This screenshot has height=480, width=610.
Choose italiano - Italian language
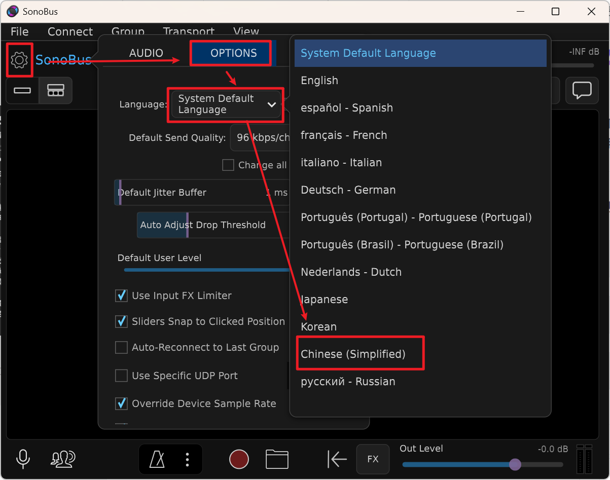click(420, 163)
